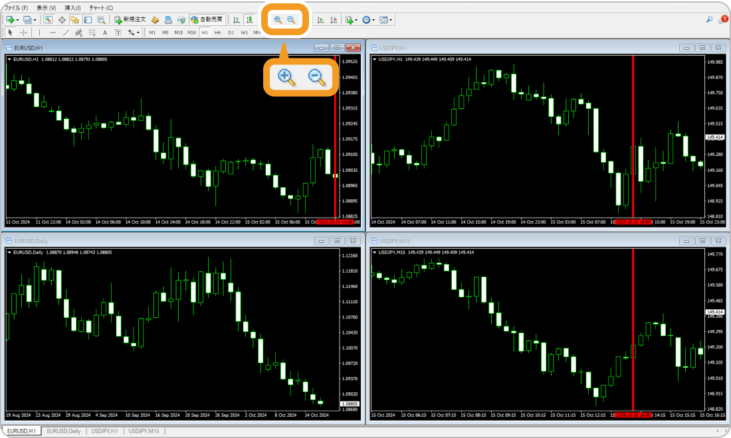Select the D1 timeframe button
The width and height of the screenshot is (731, 438).
(x=231, y=33)
